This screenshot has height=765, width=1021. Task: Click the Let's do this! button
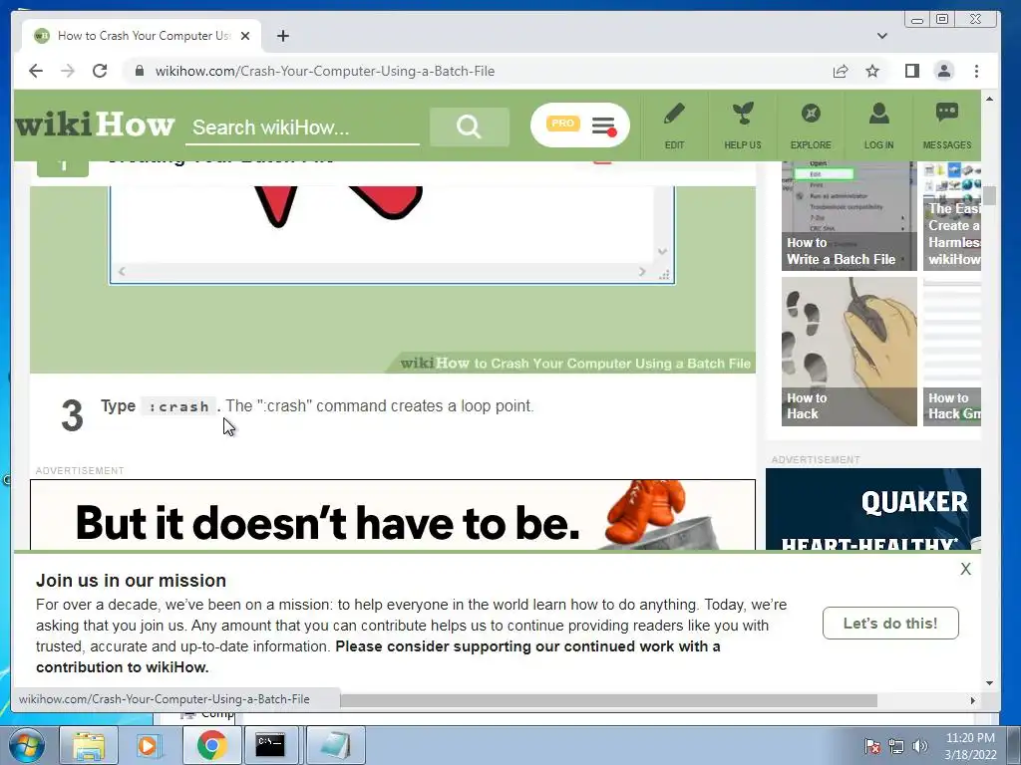point(890,624)
